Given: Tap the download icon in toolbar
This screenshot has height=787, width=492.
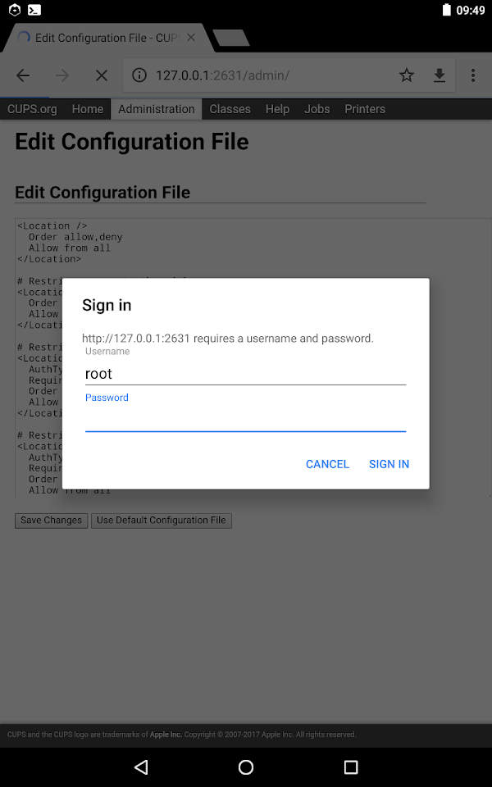Looking at the screenshot, I should point(440,75).
